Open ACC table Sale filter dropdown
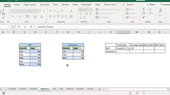 [39, 48]
